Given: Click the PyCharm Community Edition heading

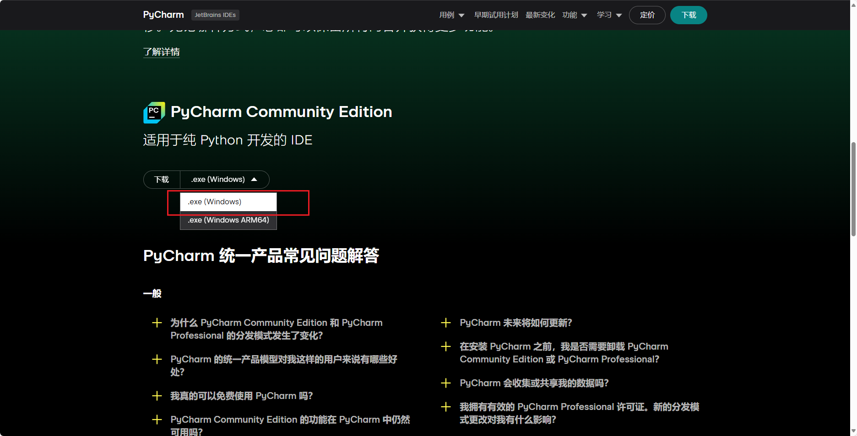Looking at the screenshot, I should point(281,112).
